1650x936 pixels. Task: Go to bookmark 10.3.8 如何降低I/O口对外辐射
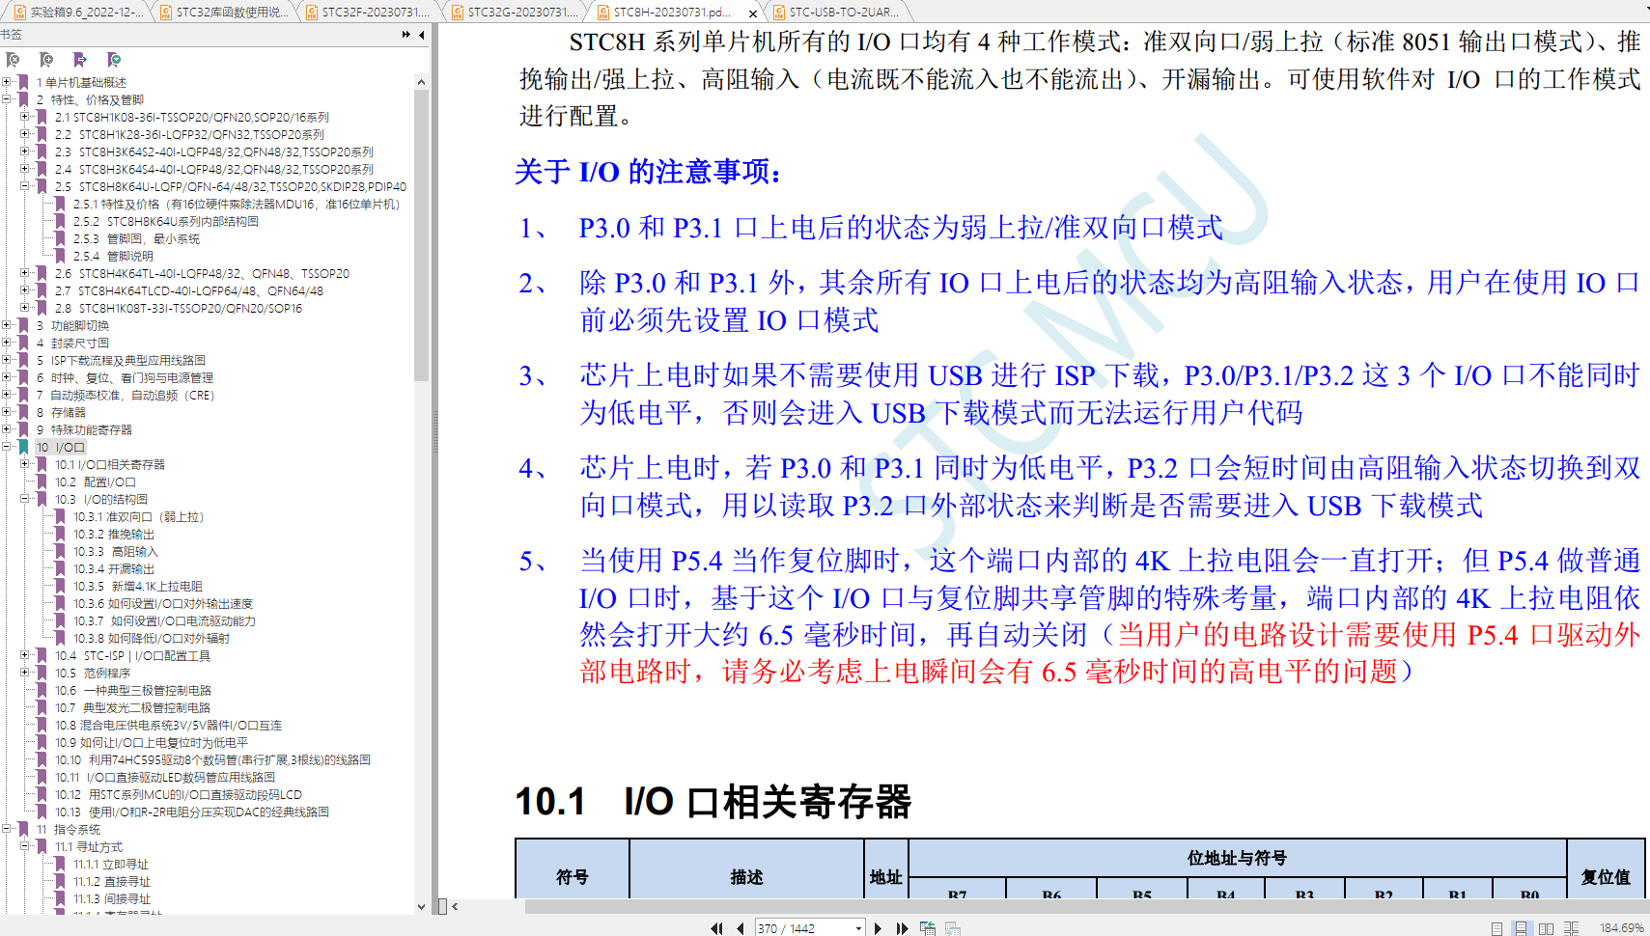[x=152, y=638]
